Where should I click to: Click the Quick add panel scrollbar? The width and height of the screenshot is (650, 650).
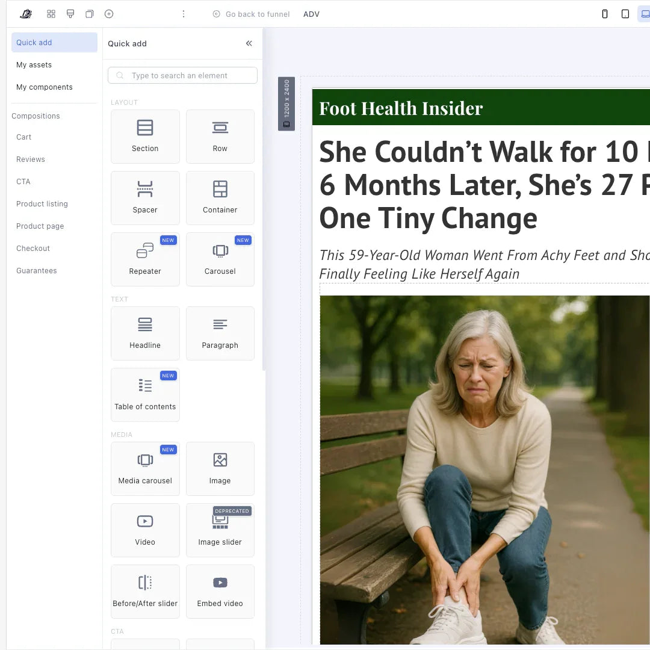(x=264, y=199)
